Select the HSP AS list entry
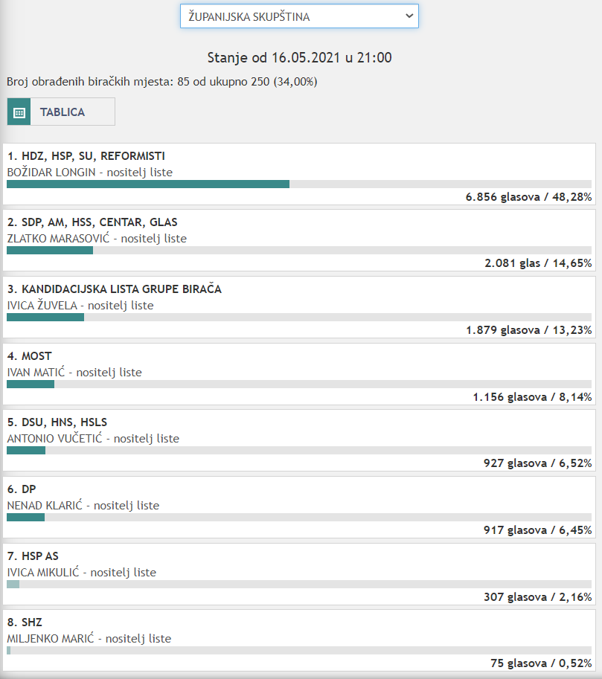The height and width of the screenshot is (679, 602). (x=33, y=556)
